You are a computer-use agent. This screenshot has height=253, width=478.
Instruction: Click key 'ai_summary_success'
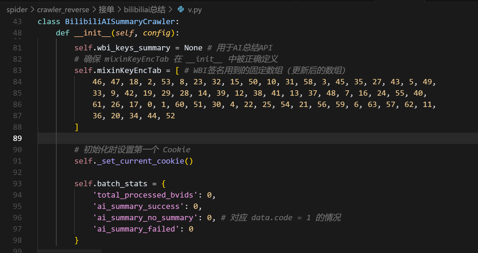click(138, 206)
